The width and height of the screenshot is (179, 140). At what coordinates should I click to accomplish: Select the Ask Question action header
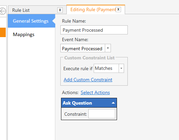(x=89, y=103)
